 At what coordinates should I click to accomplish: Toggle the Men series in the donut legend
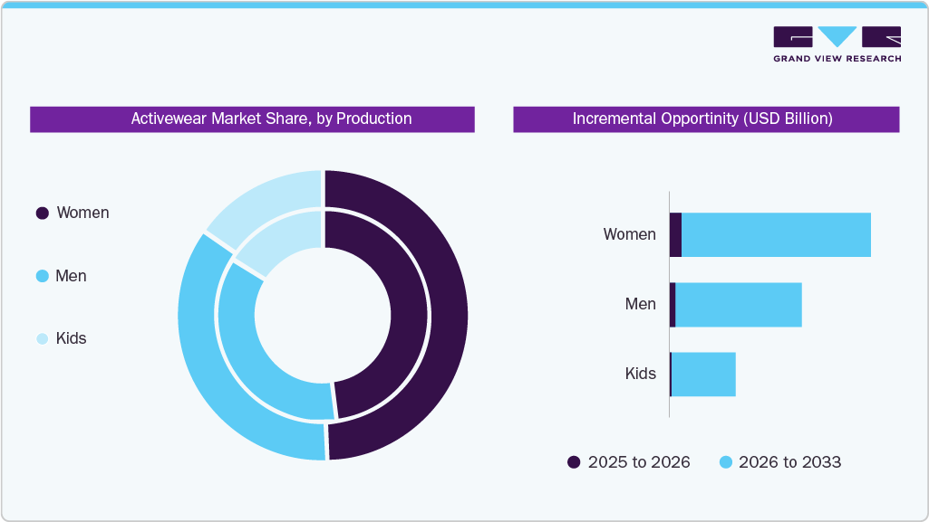click(x=71, y=276)
